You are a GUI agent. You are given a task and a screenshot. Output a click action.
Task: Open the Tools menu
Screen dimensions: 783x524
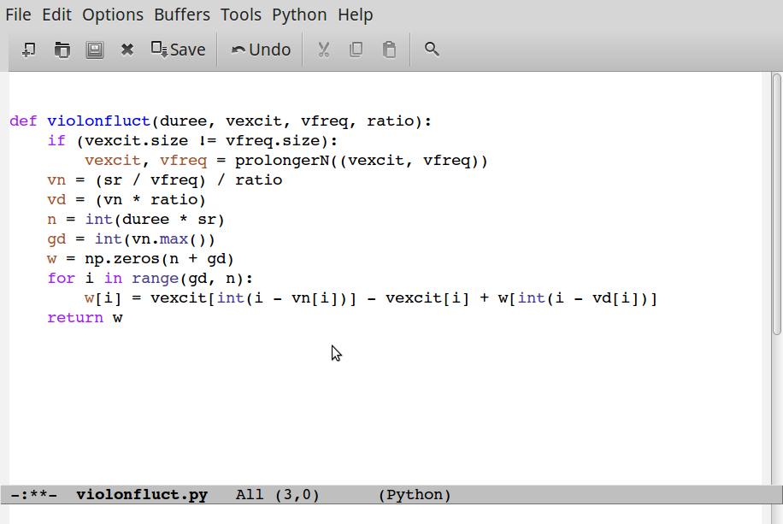point(241,15)
